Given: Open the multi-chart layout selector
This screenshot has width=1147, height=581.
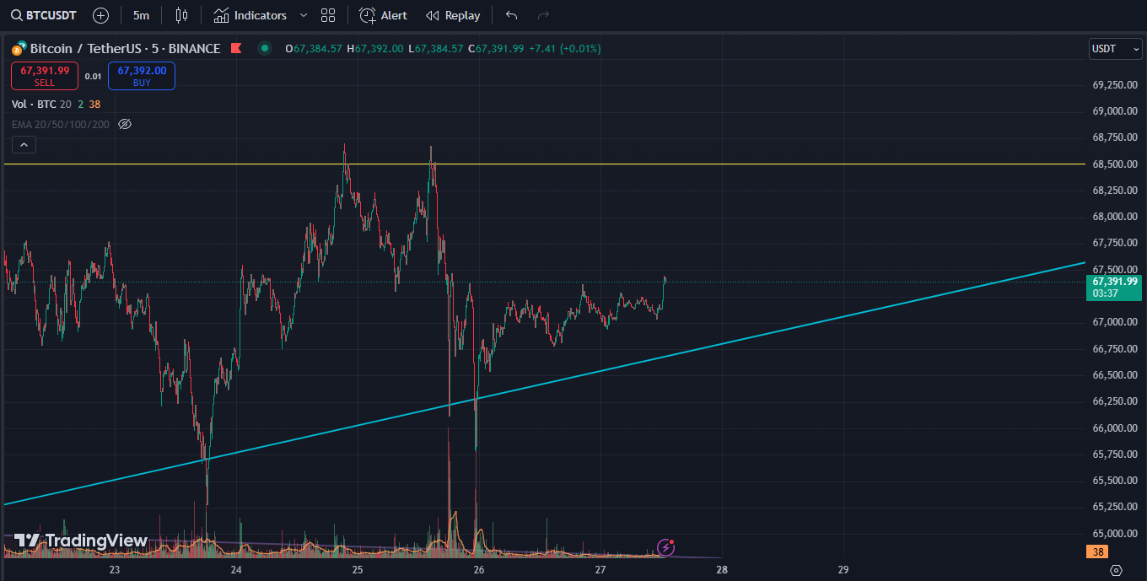Looking at the screenshot, I should click(x=328, y=14).
